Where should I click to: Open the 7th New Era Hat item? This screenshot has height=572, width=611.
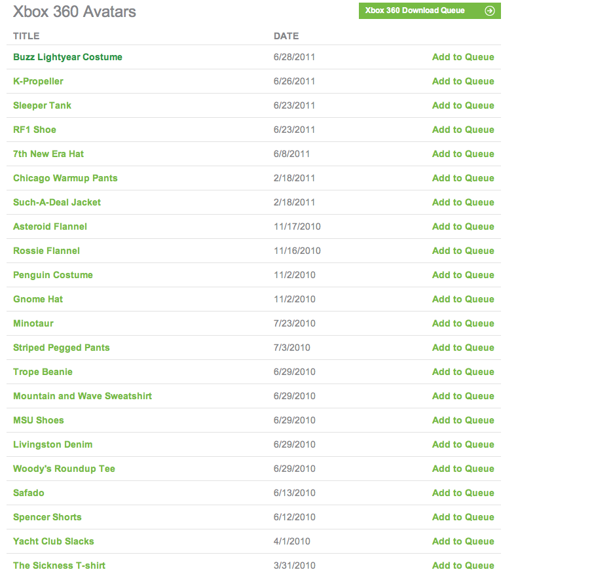(48, 154)
